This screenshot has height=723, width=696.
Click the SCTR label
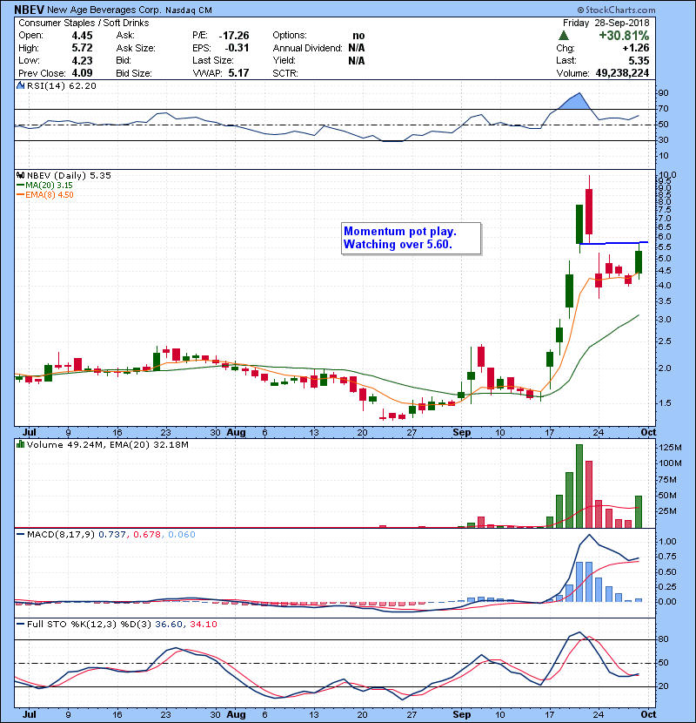coord(285,73)
